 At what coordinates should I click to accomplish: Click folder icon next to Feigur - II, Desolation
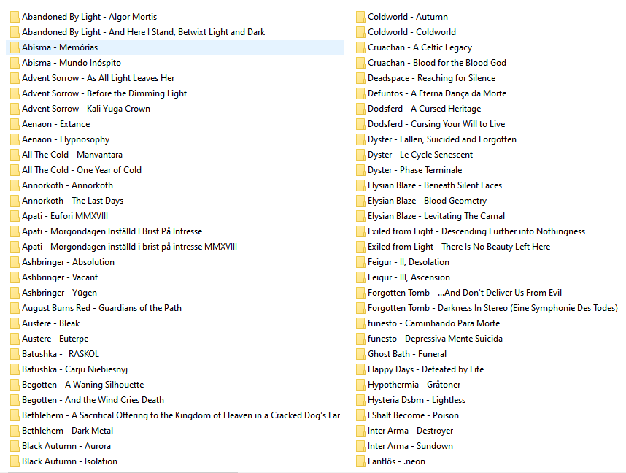coord(360,263)
